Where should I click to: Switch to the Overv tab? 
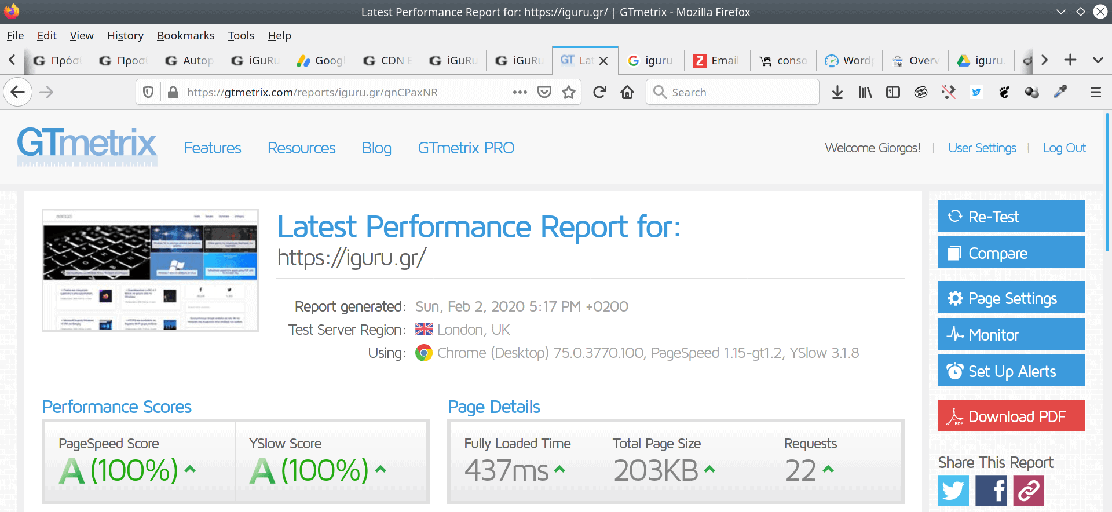(915, 60)
